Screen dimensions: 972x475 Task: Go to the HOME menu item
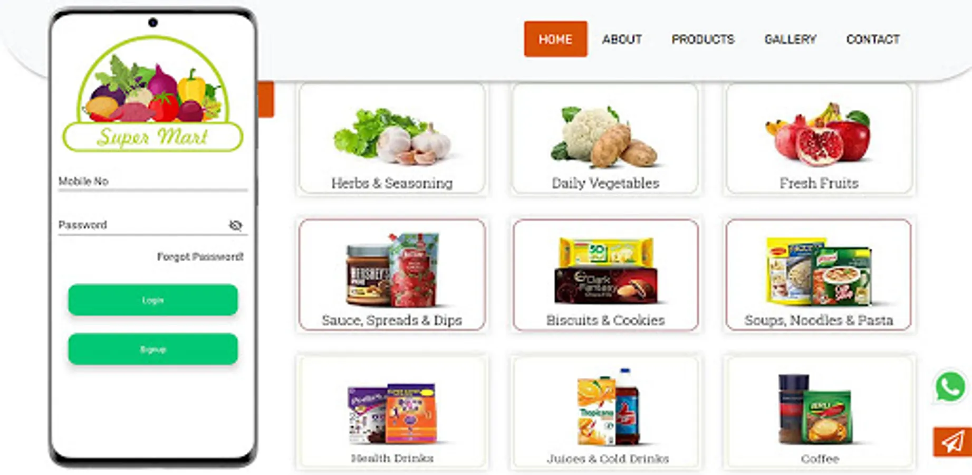(555, 39)
